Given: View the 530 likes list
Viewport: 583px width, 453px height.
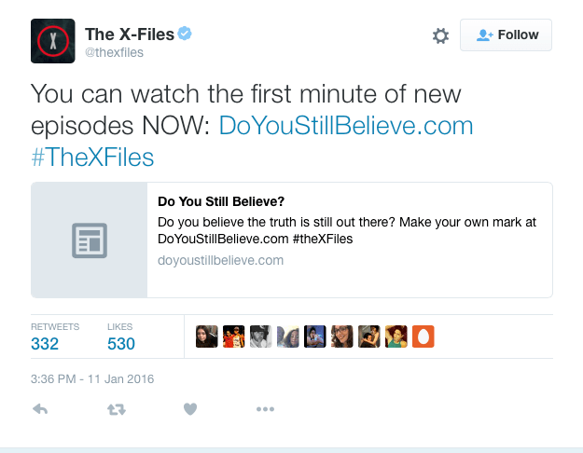Looking at the screenshot, I should coord(121,344).
